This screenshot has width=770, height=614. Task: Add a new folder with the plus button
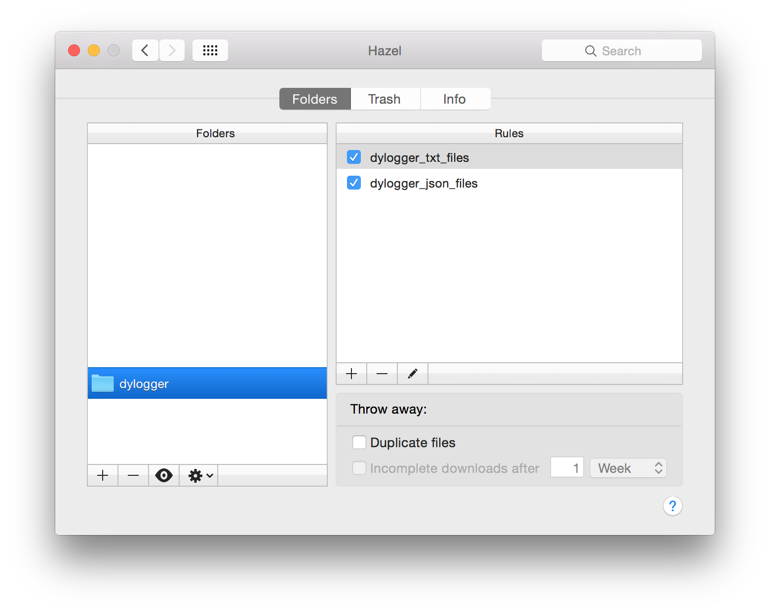click(103, 475)
